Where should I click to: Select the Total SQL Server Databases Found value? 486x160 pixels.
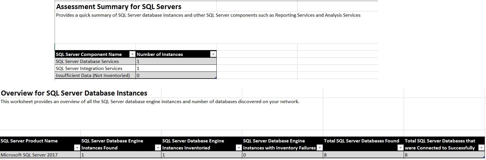[363, 155]
